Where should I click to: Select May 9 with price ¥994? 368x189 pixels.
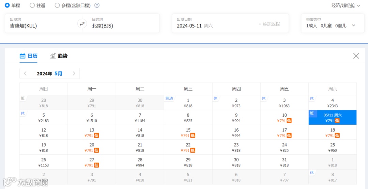(x=236, y=118)
